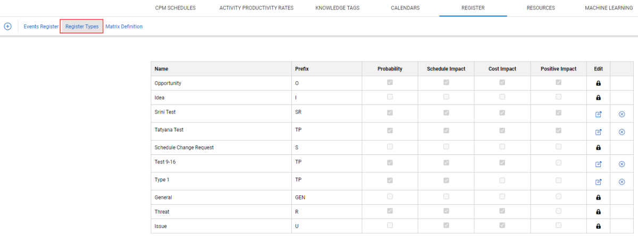
Task: Edit the Srini Test register type
Action: (598, 114)
